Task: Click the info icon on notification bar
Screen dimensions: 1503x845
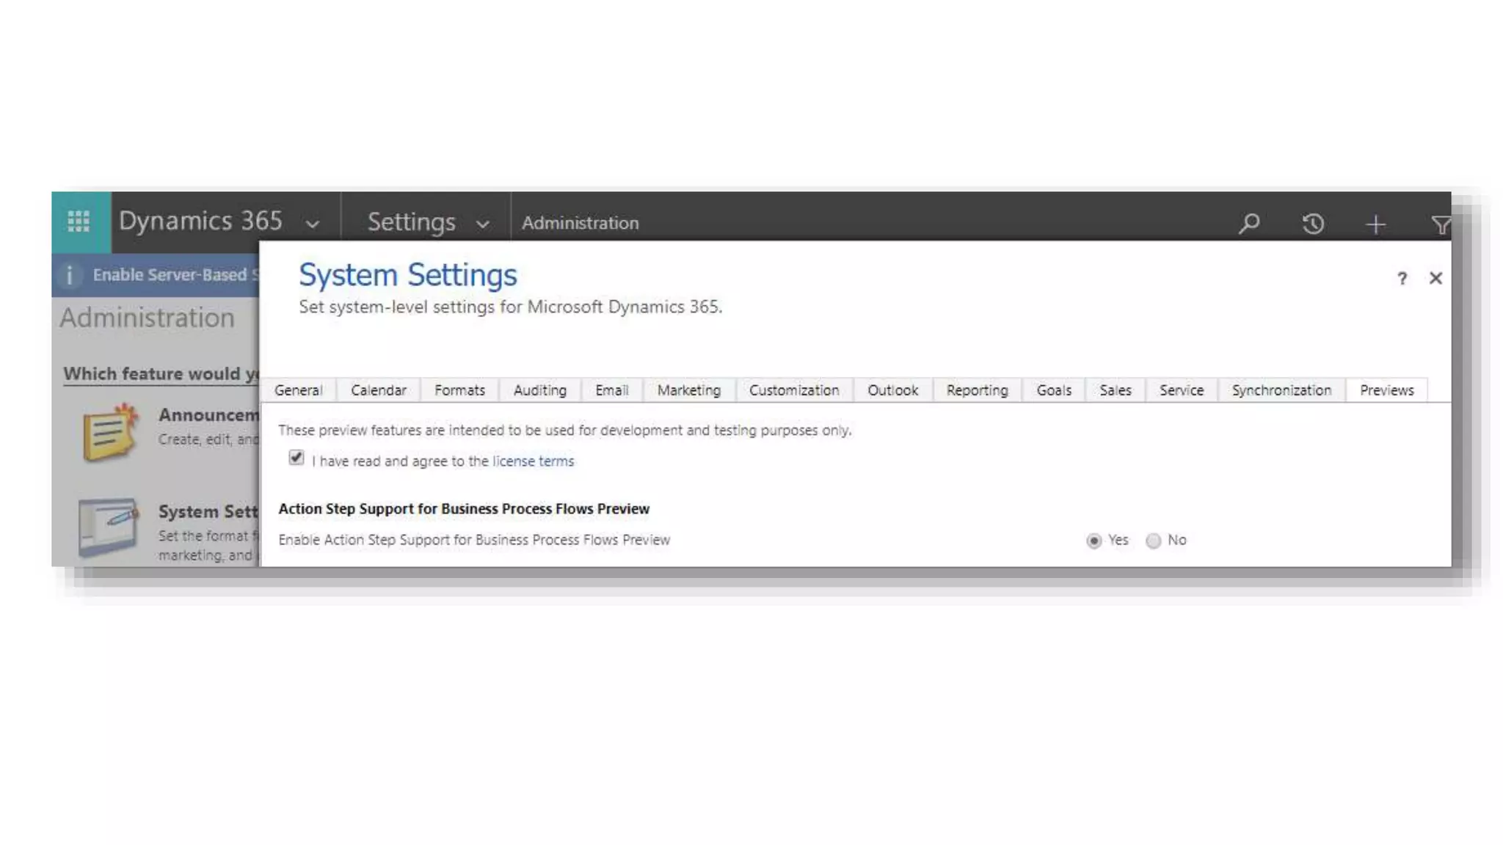Action: click(70, 275)
